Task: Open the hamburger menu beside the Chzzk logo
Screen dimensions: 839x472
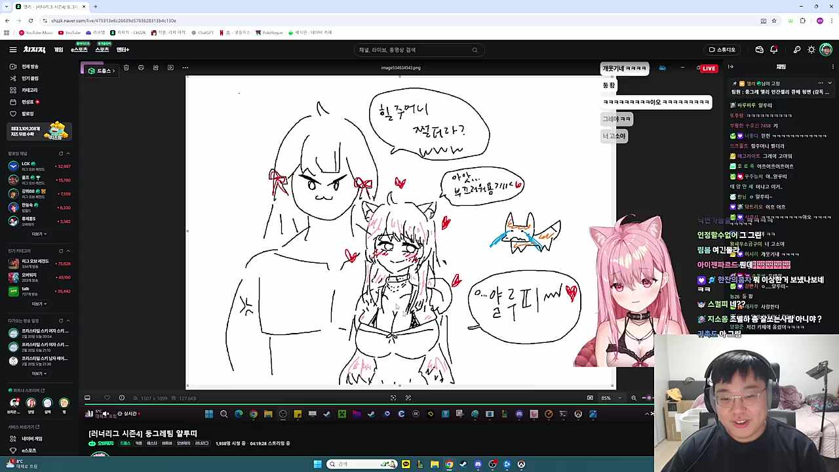Action: pos(12,50)
